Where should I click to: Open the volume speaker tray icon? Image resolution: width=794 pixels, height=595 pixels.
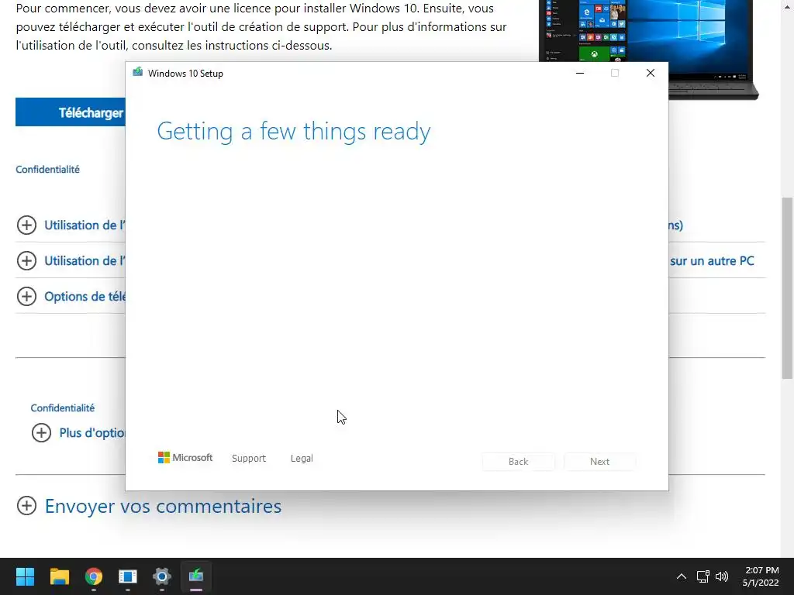coord(722,576)
